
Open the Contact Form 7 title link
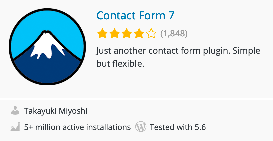pos(135,15)
